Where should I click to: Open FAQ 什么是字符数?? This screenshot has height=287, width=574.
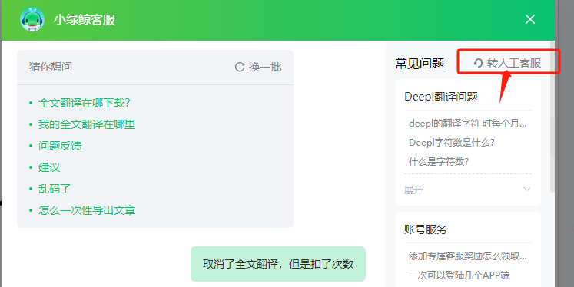439,161
